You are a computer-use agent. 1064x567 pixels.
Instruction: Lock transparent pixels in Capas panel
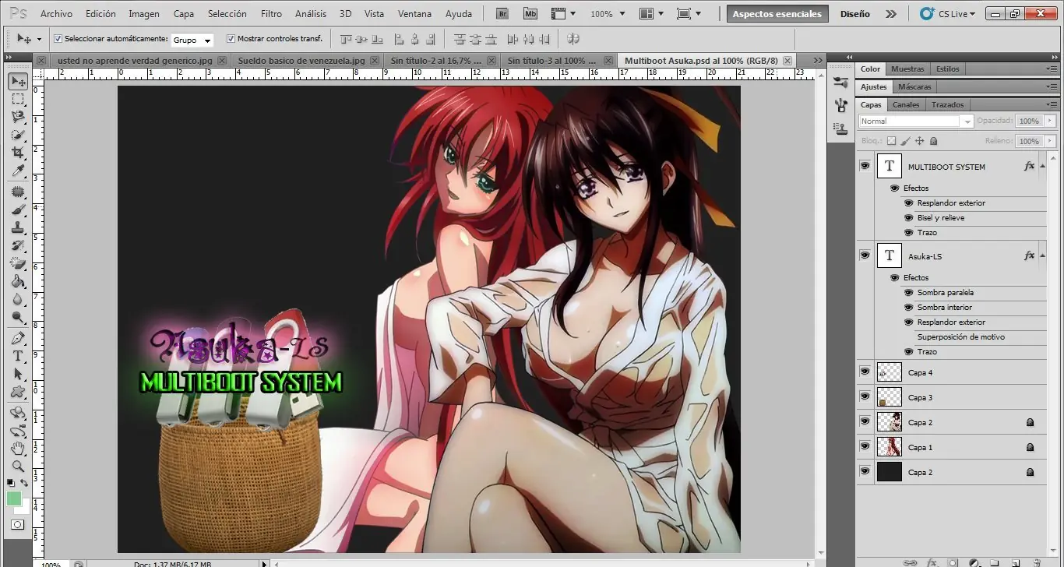coord(892,141)
